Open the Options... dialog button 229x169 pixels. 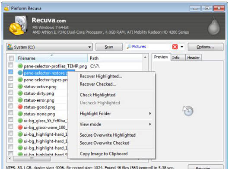pyautogui.click(x=205, y=47)
